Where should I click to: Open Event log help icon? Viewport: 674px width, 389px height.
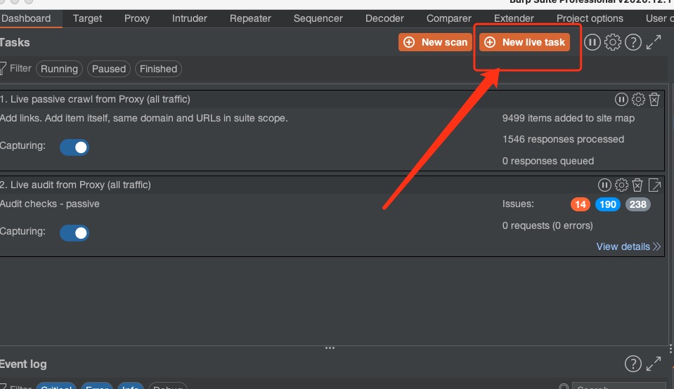pos(633,364)
